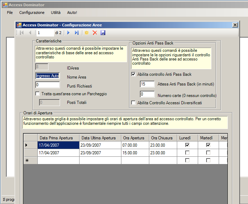Screen dimensions: 248x204
Task: Click the Attesa Anti Pass Back minutes field
Action: click(x=147, y=84)
